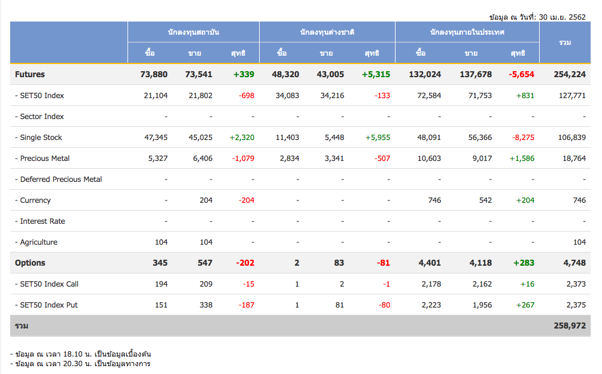The image size is (602, 374).
Task: Select the Options total 4,748
Action: pos(574,263)
